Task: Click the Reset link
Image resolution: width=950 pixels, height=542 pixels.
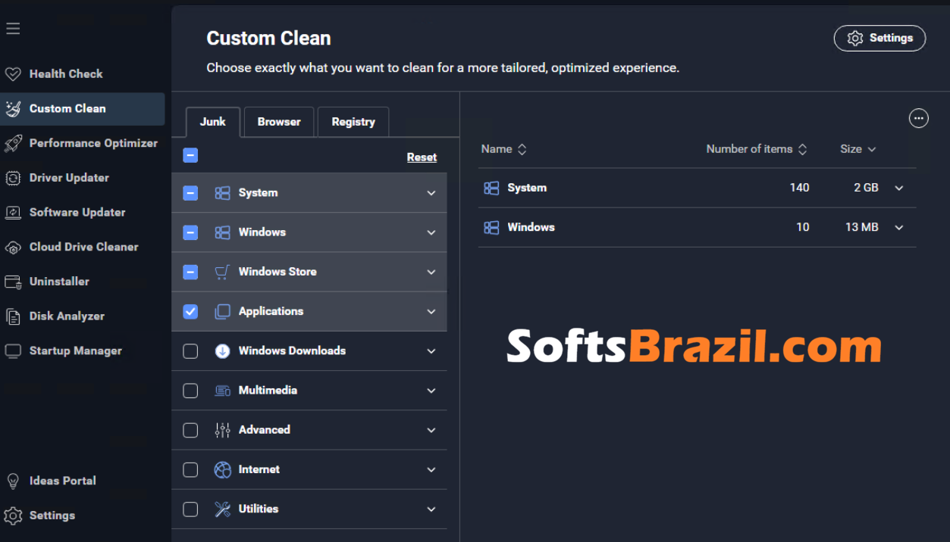Action: pyautogui.click(x=422, y=157)
